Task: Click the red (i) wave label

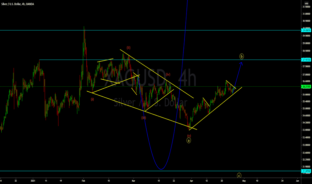Action: 92,99
